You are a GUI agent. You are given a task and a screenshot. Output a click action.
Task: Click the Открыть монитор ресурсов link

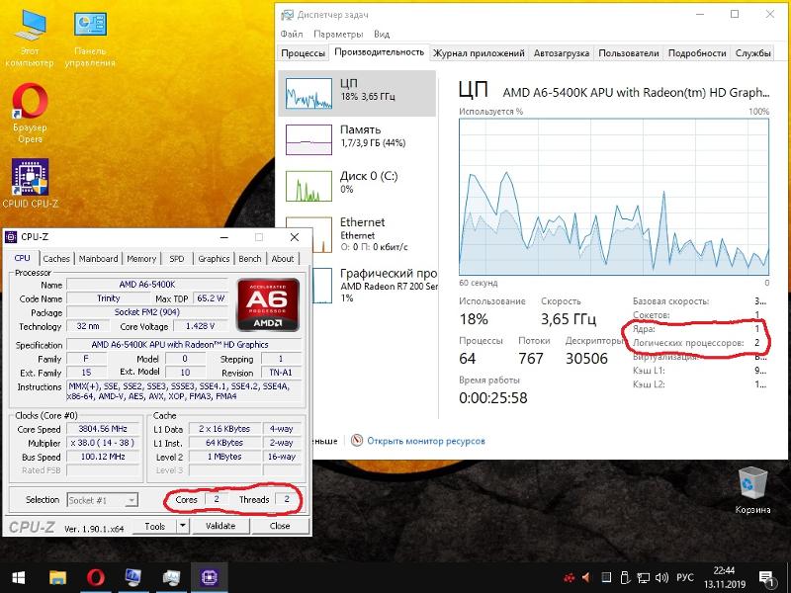pyautogui.click(x=425, y=441)
